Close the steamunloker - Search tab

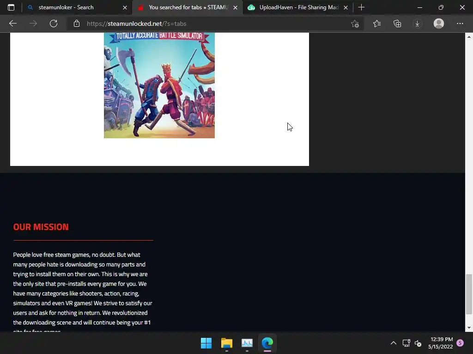point(125,7)
